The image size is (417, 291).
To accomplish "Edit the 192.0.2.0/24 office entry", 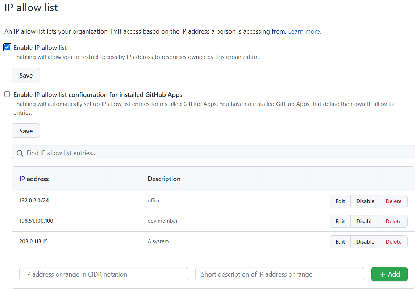I will tap(340, 201).
